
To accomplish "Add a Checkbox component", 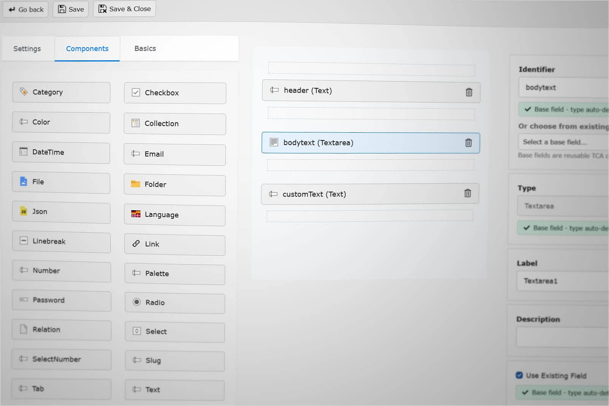I will [x=175, y=93].
